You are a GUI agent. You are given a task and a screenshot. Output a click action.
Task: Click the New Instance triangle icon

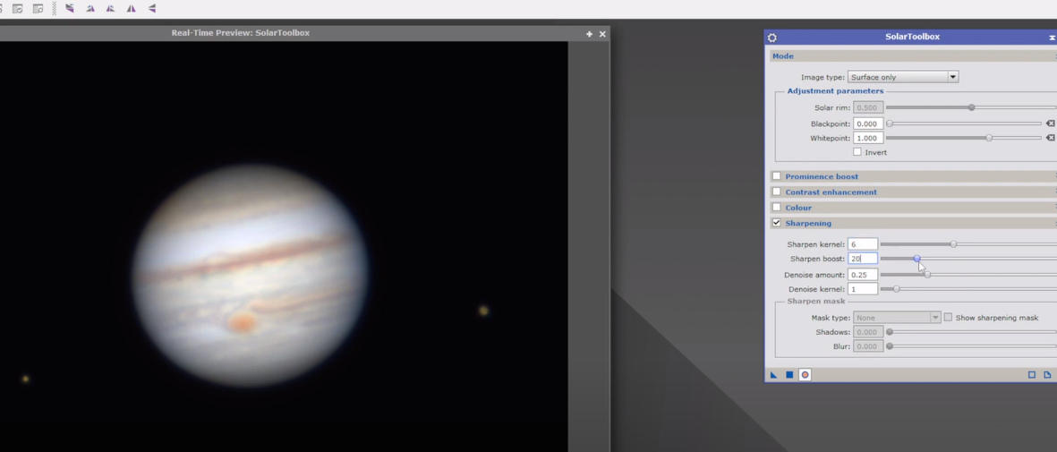pyautogui.click(x=774, y=375)
